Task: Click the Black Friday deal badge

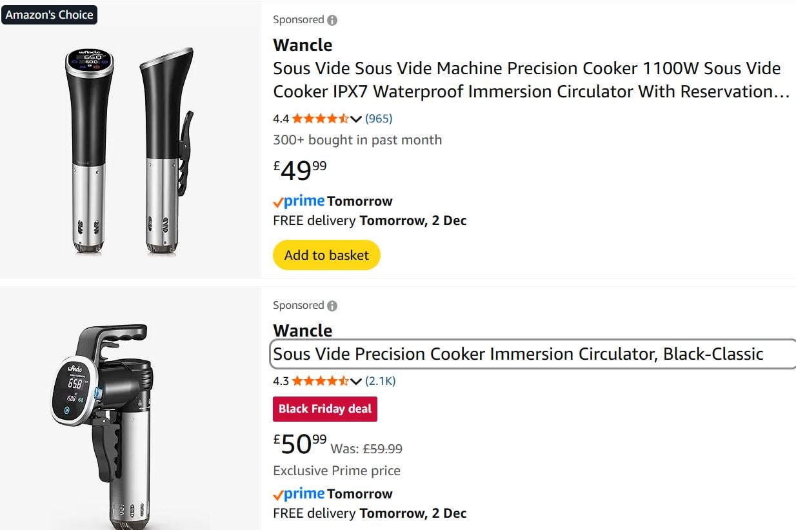Action: tap(325, 409)
